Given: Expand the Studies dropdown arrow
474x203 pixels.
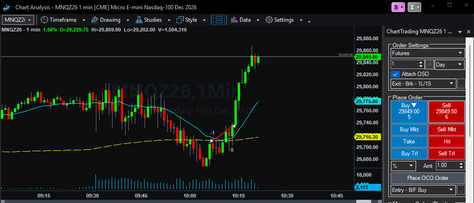Looking at the screenshot, I should click(x=169, y=20).
